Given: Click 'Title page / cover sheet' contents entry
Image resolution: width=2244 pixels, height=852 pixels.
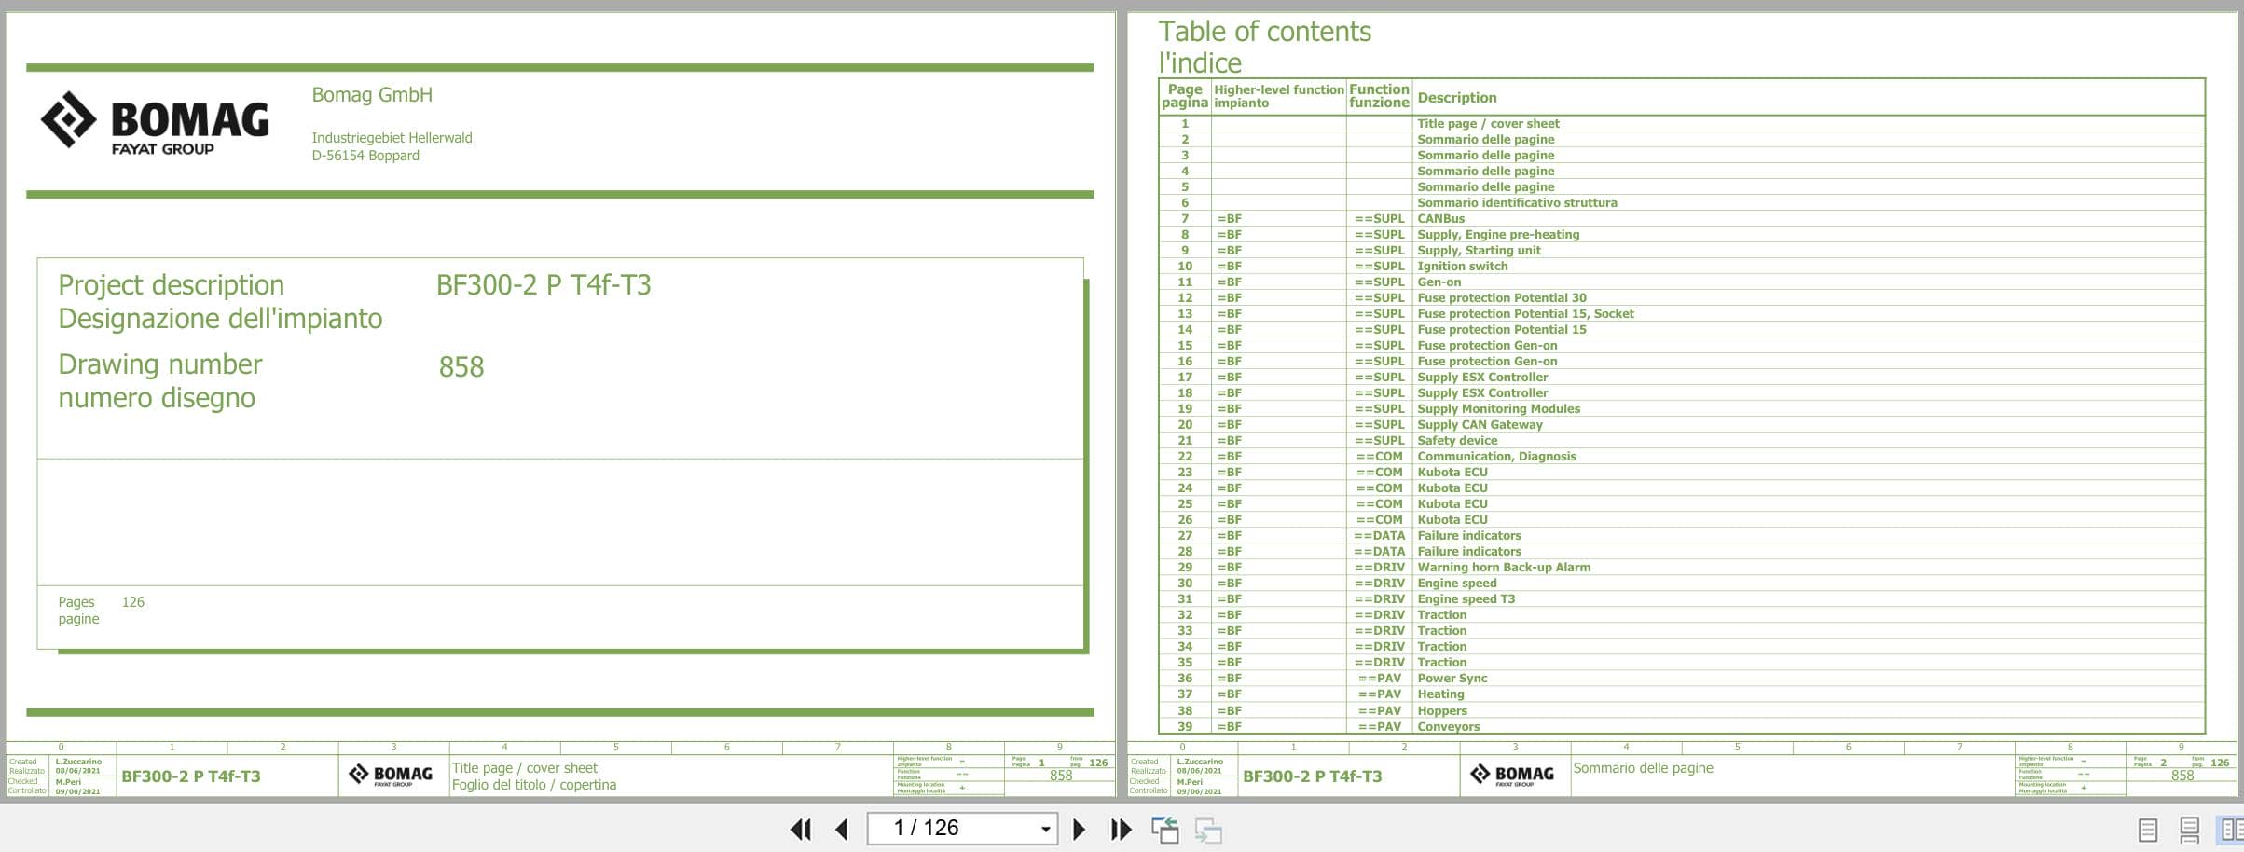Looking at the screenshot, I should tap(1488, 123).
